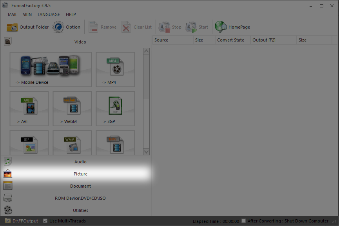
Task: Select the WMV format icon
Action: (x=72, y=143)
